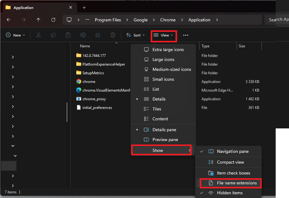Sort by the Name column header
This screenshot has width=289, height=198.
(85, 46)
